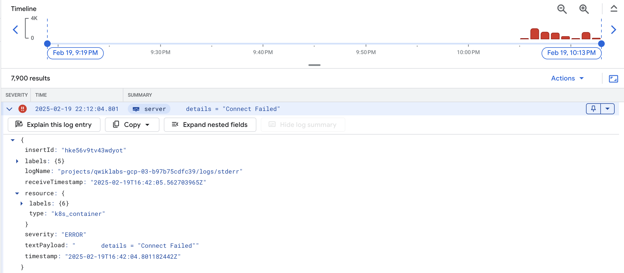
Task: Expand the resource labels {6} field
Action: click(21, 204)
